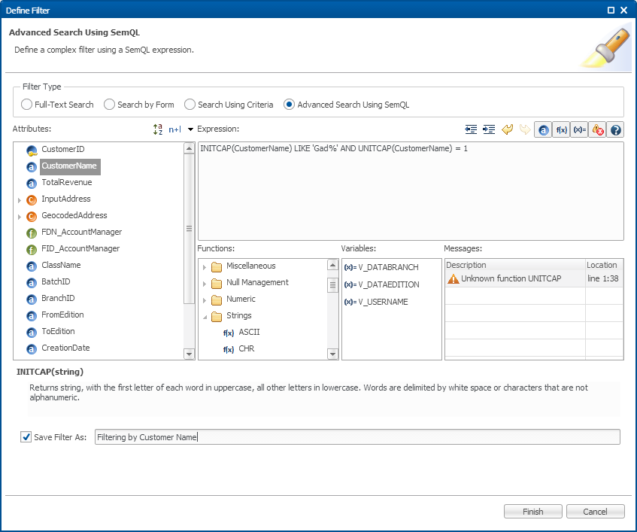Open help with the question mark icon

[x=616, y=130]
